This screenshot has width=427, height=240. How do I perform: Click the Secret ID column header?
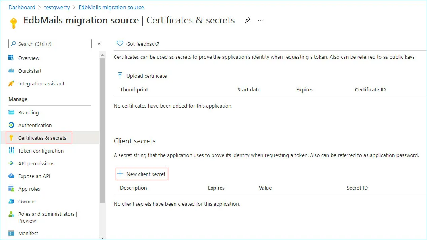(357, 188)
